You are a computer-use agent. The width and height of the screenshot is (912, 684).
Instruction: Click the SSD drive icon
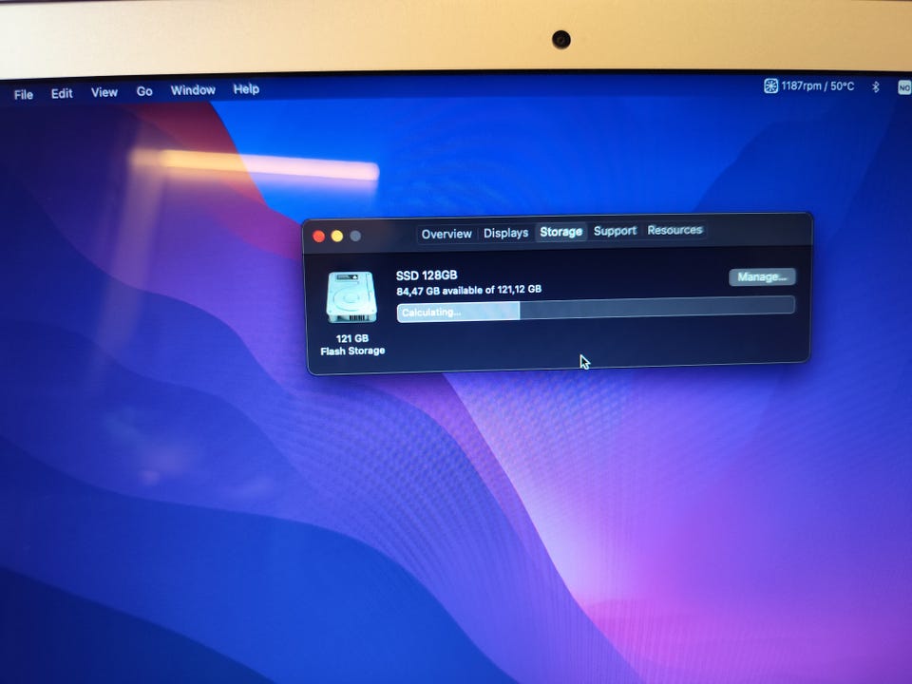pos(351,297)
